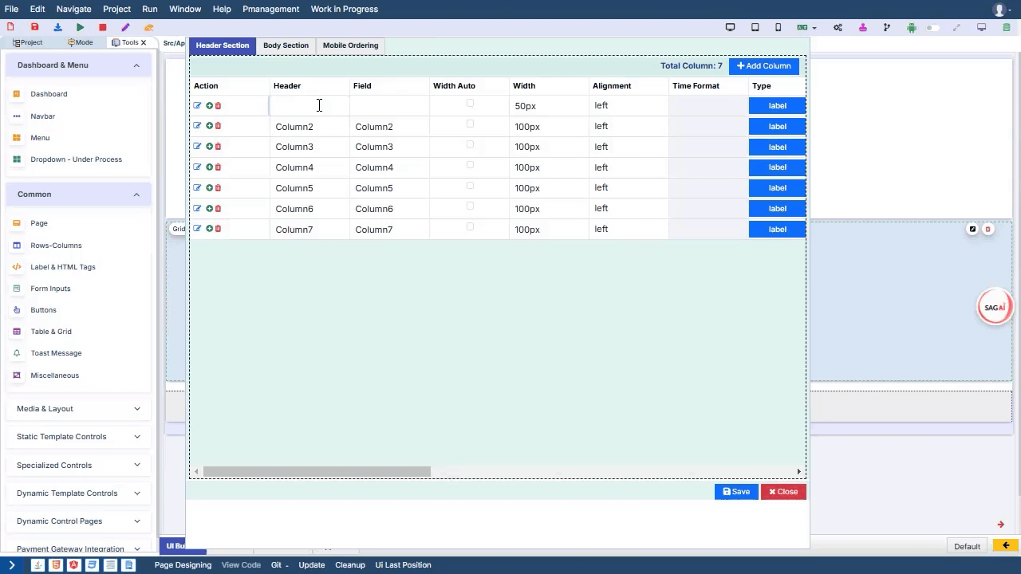1021x574 pixels.
Task: Click green add icon in Column6 row
Action: [x=209, y=208]
